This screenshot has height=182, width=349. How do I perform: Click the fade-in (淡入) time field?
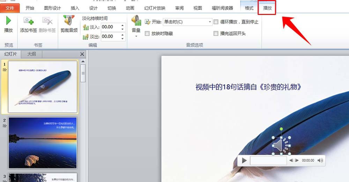(111, 27)
